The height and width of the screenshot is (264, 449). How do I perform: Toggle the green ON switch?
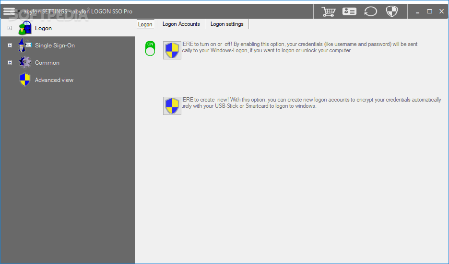click(150, 48)
